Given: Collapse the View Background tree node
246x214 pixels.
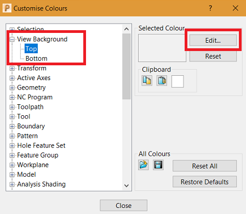Looking at the screenshot, I should point(12,40).
